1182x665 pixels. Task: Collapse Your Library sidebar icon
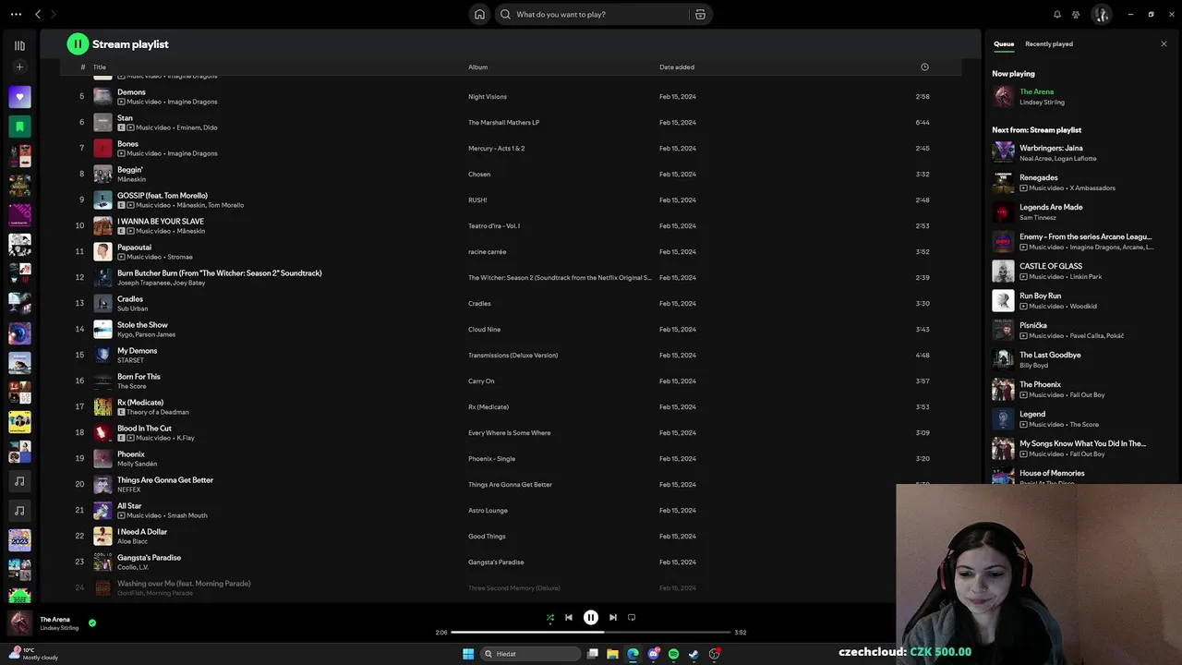[19, 45]
